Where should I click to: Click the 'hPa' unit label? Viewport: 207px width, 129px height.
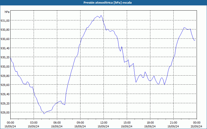(7, 12)
